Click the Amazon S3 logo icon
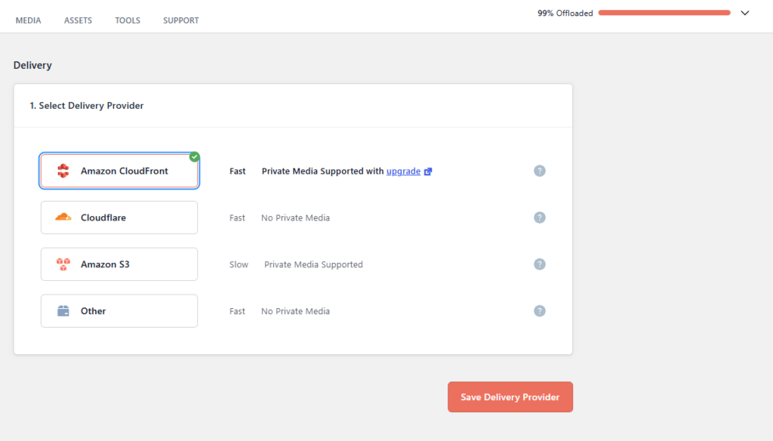The height and width of the screenshot is (441, 773). pyautogui.click(x=63, y=264)
